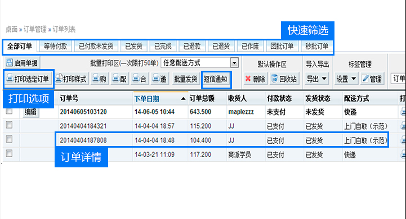
Task: Sort by 下单日期 column header
Action: (x=146, y=99)
